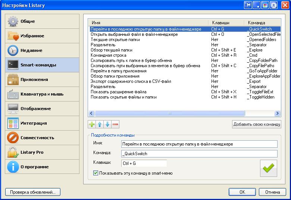Click the Клавиши hotkey field
This screenshot has height=200, width=291.
144,163
